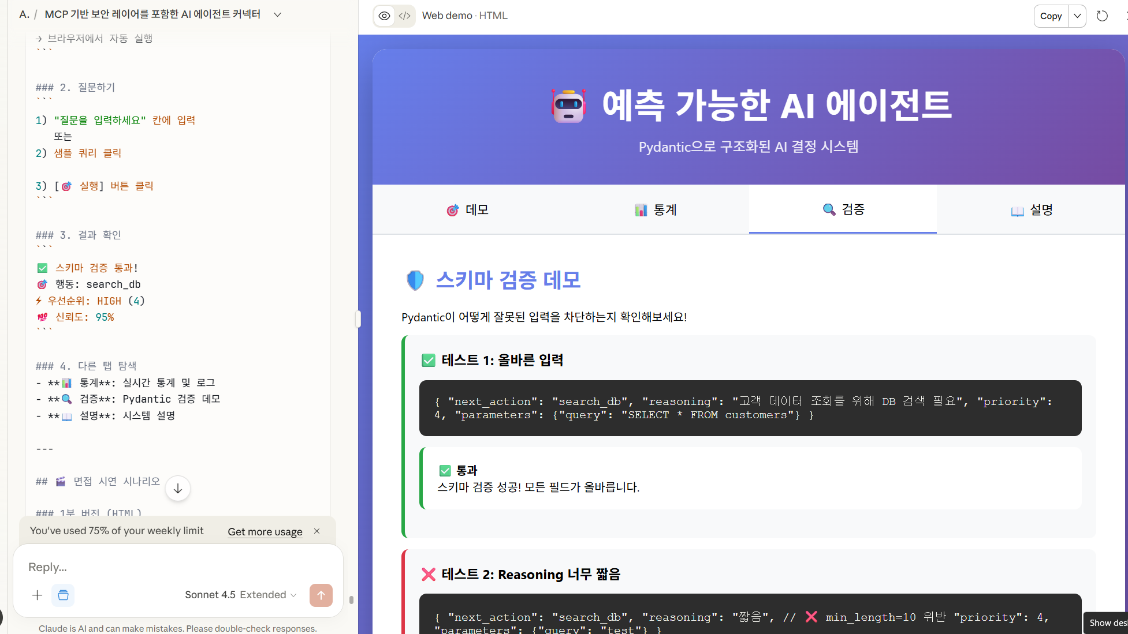Image resolution: width=1128 pixels, height=634 pixels.
Task: Open the tools box icon
Action: (63, 595)
